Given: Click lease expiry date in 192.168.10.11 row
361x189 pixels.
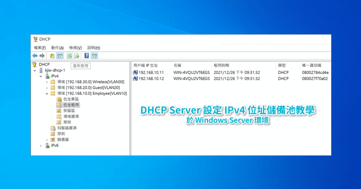Looking at the screenshot, I should click(x=237, y=72).
